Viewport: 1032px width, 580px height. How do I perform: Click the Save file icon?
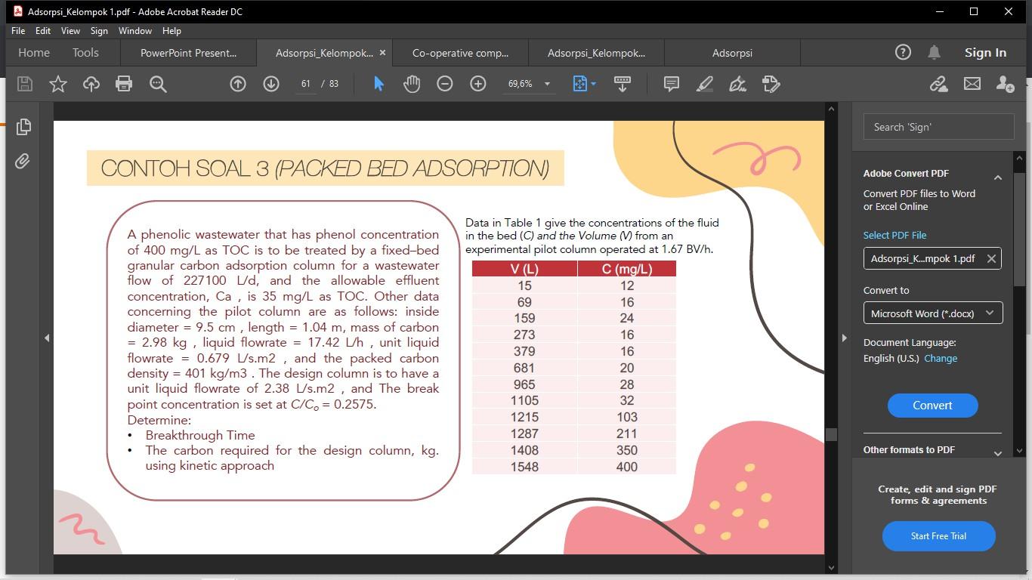coord(25,84)
